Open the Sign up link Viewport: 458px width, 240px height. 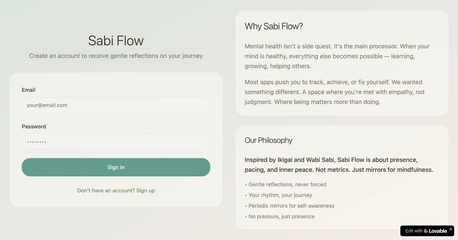pyautogui.click(x=145, y=190)
